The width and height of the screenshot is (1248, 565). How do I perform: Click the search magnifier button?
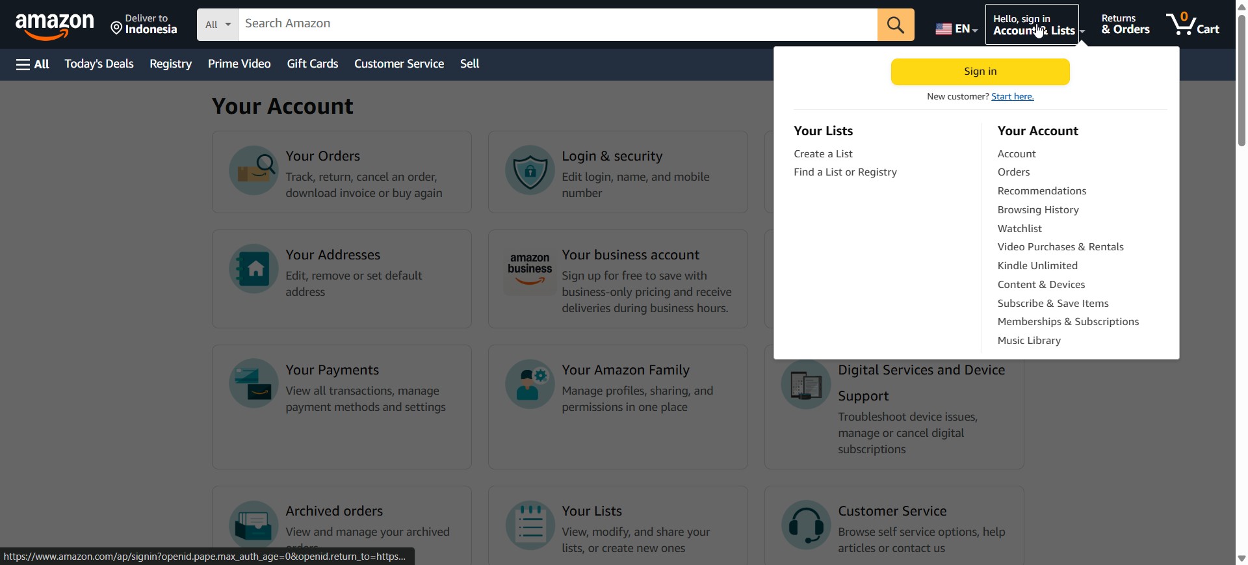pyautogui.click(x=896, y=25)
